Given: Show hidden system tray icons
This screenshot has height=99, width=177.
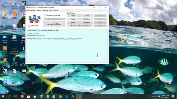Looking at the screenshot, I should point(149,97).
